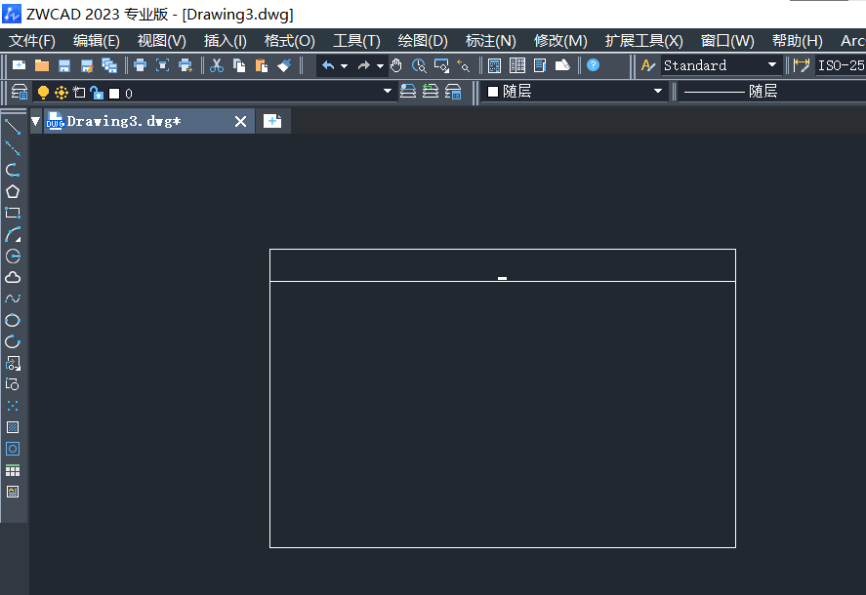Click the Save All icon
The height and width of the screenshot is (595, 866).
tap(109, 65)
